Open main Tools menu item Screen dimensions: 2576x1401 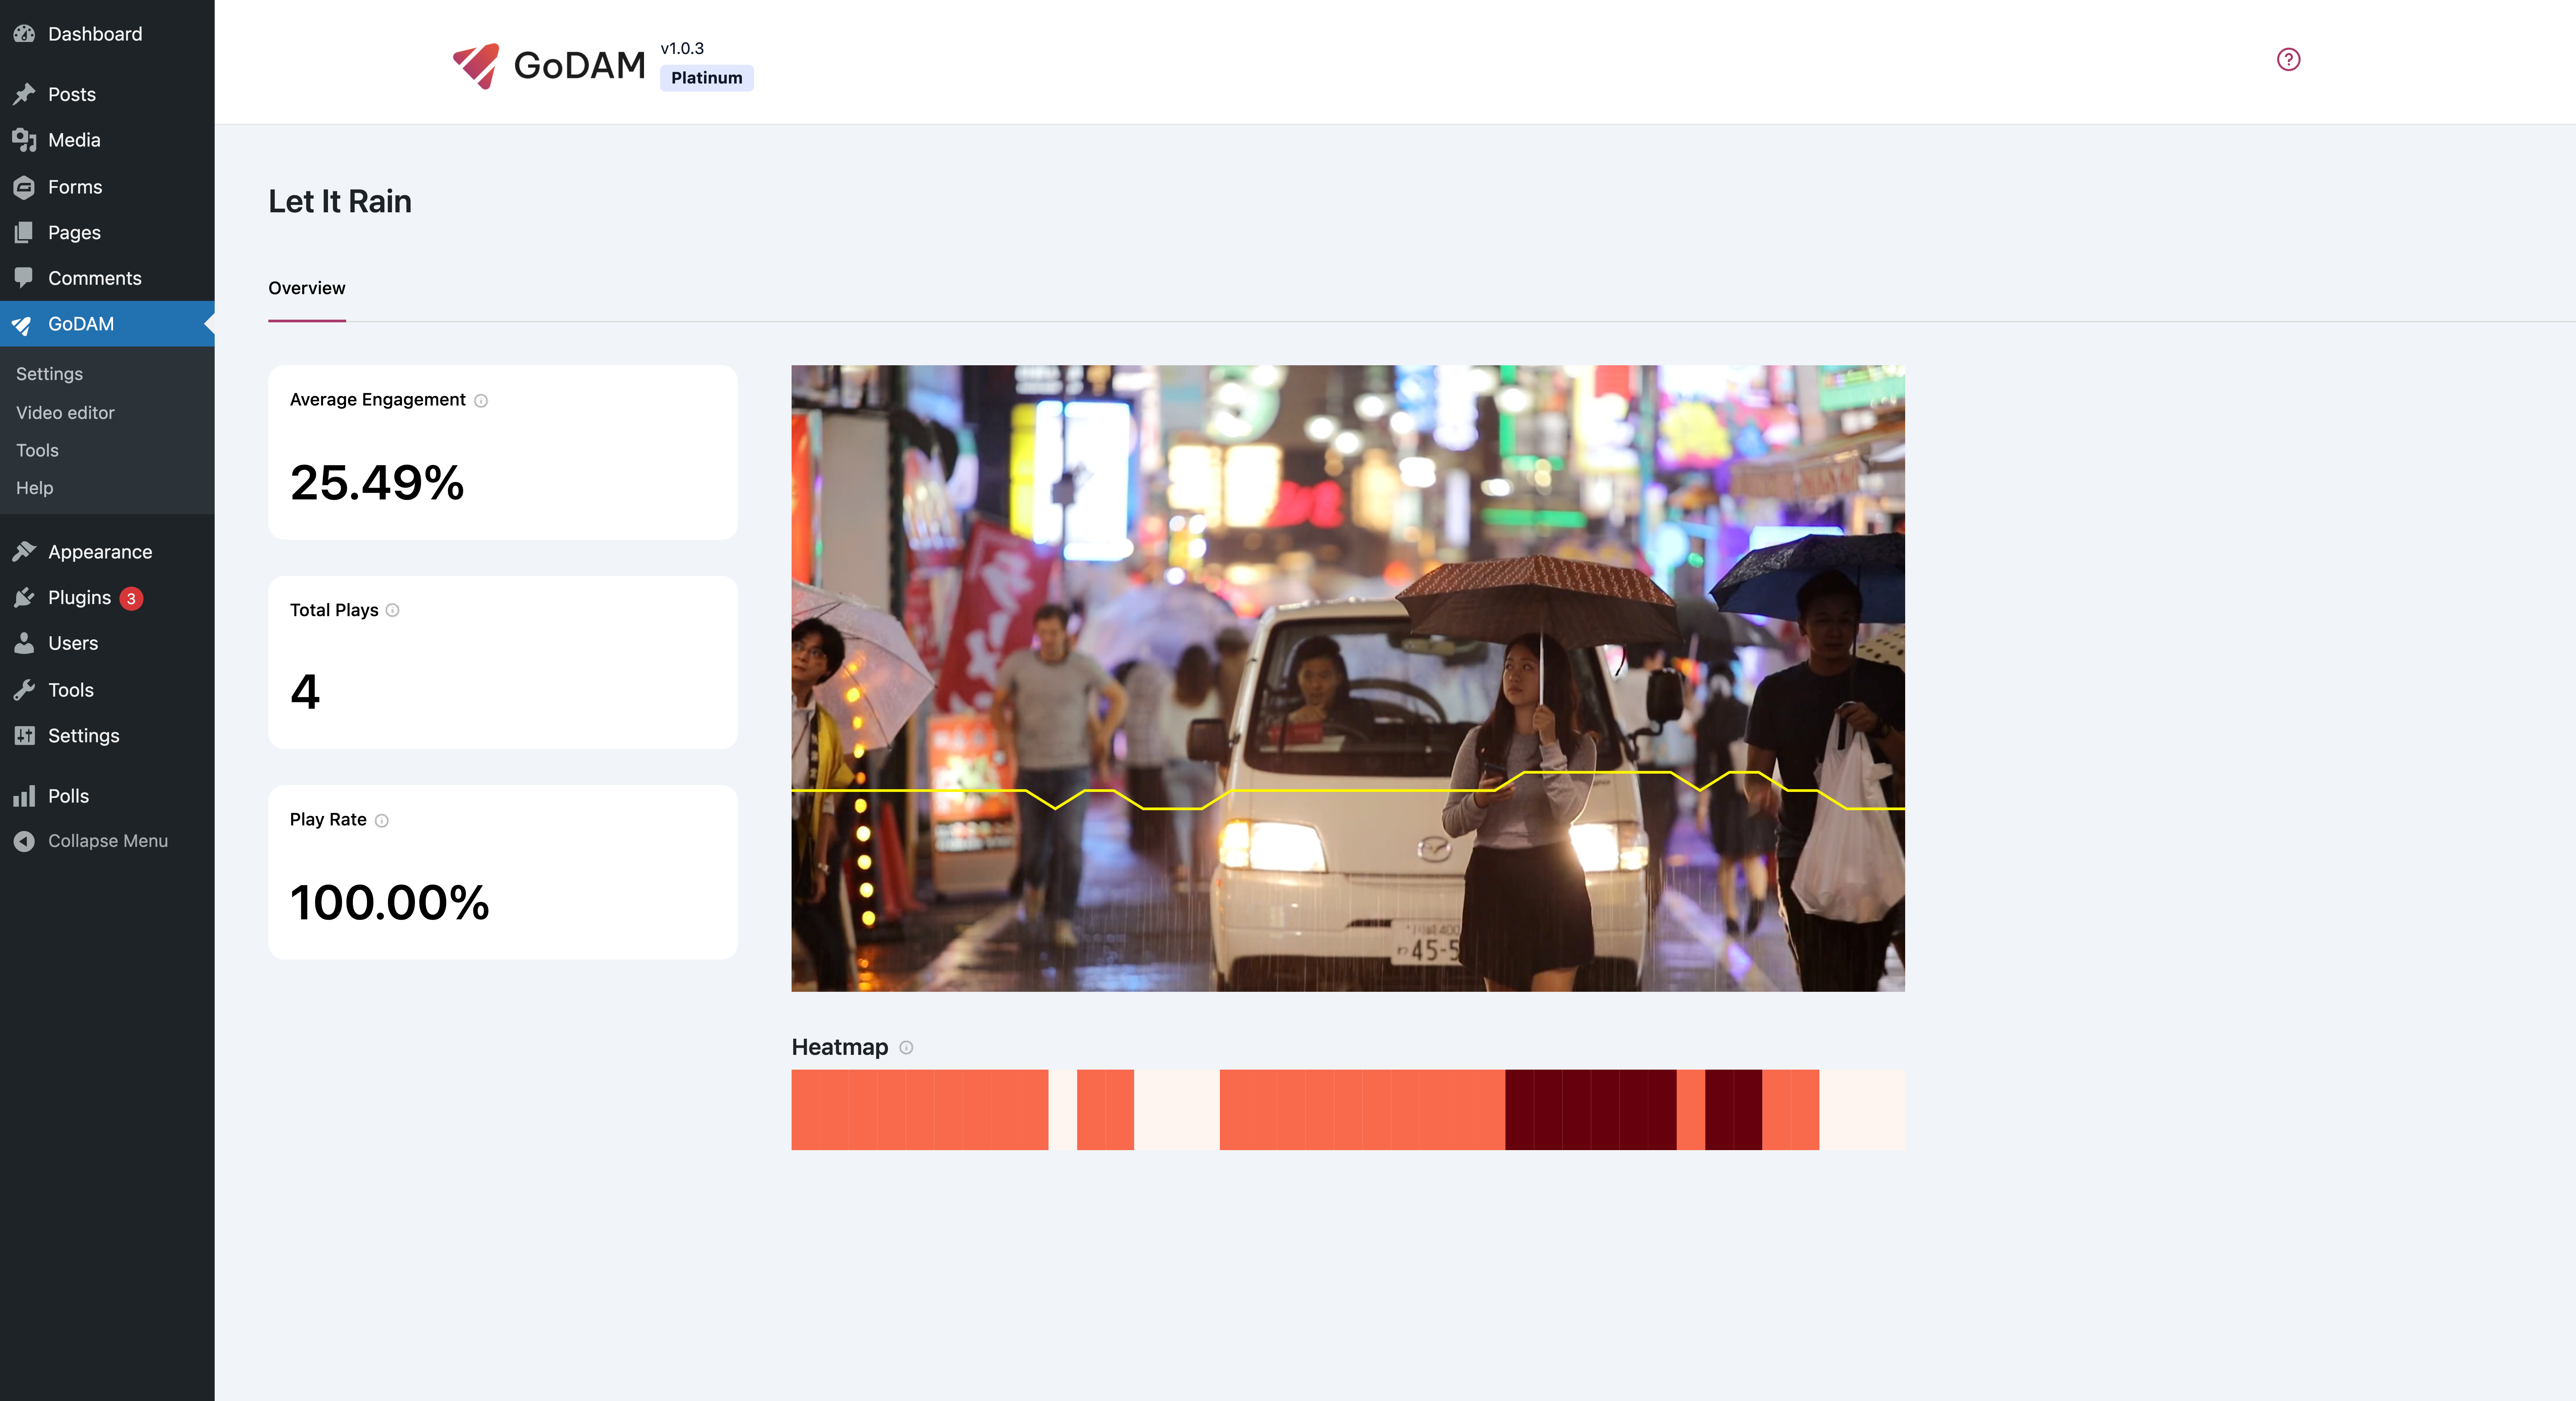click(x=107, y=690)
